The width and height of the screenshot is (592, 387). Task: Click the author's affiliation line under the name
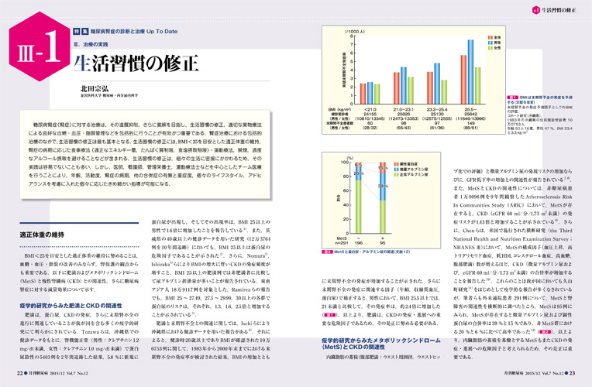pyautogui.click(x=109, y=95)
